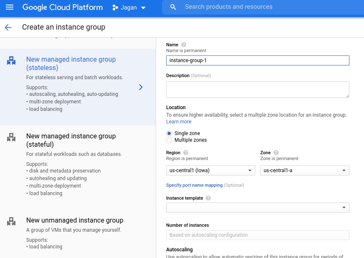This screenshot has width=364, height=258.
Task: Click the help icon next to Zone
Action: pyautogui.click(x=276, y=153)
